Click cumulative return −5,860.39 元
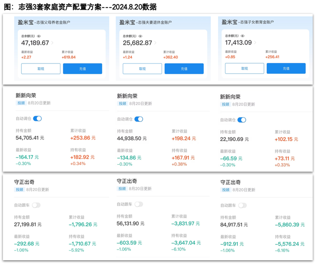 pyautogui.click(x=290, y=225)
